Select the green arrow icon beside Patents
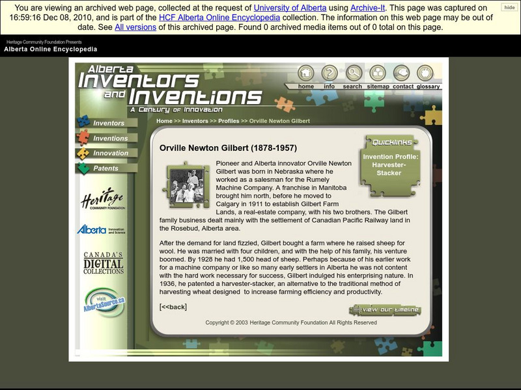This screenshot has height=390, width=521. [81, 167]
